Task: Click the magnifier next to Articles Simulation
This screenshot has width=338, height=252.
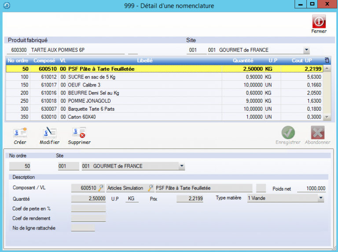Action: point(151,188)
